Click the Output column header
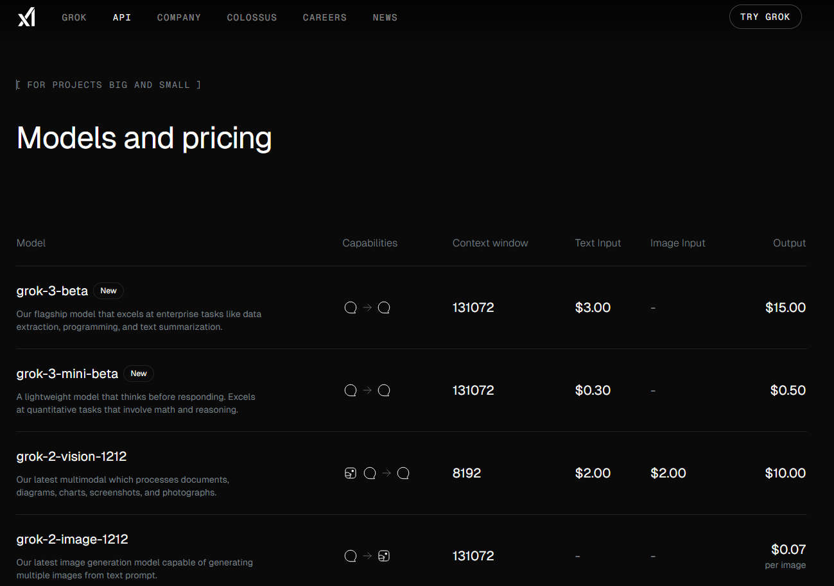Image resolution: width=834 pixels, height=586 pixels. click(x=790, y=243)
